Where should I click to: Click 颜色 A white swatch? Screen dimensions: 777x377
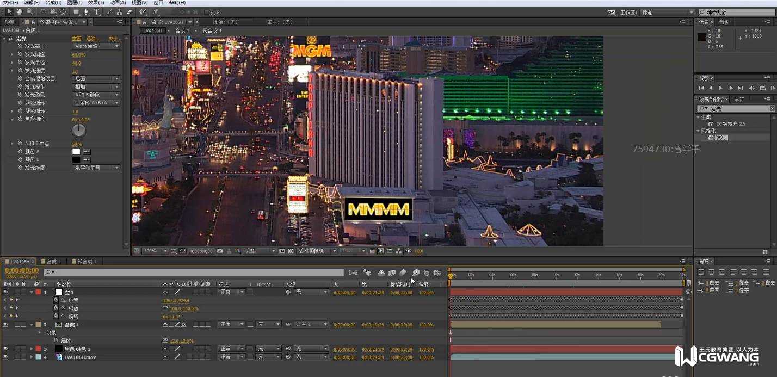click(76, 152)
